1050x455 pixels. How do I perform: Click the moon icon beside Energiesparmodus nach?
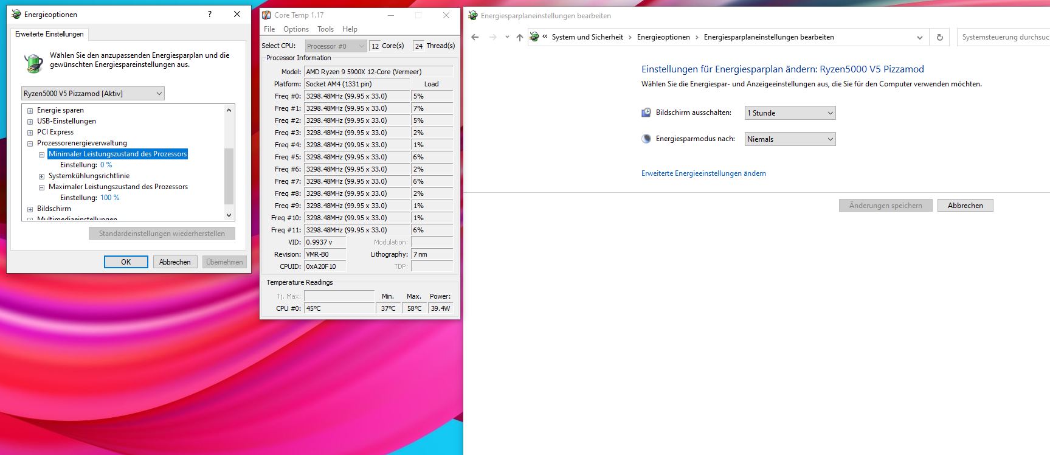tap(646, 139)
